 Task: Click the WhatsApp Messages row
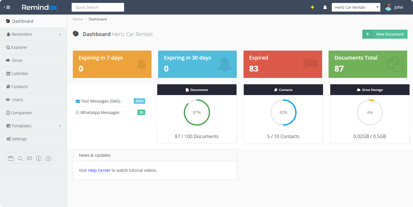pyautogui.click(x=100, y=112)
